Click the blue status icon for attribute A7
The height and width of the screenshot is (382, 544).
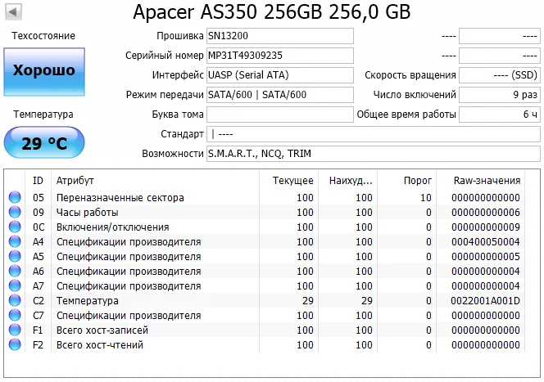pyautogui.click(x=15, y=285)
